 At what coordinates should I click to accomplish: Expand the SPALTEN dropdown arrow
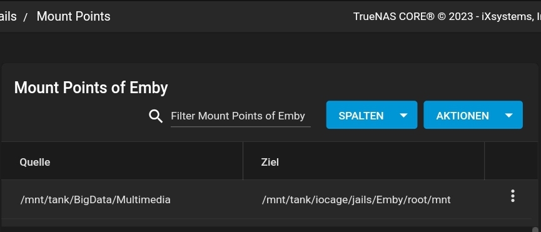click(403, 116)
